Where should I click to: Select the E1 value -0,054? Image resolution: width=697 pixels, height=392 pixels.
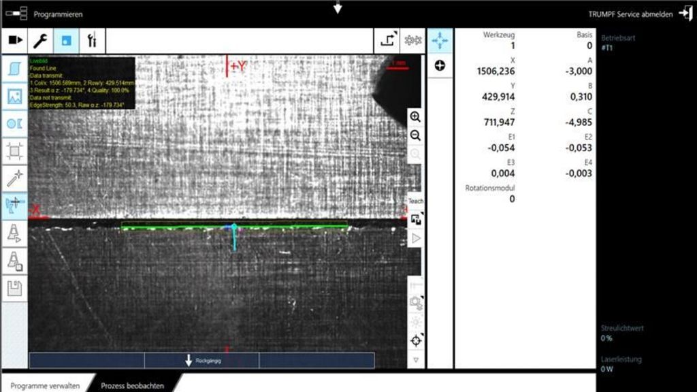(501, 148)
